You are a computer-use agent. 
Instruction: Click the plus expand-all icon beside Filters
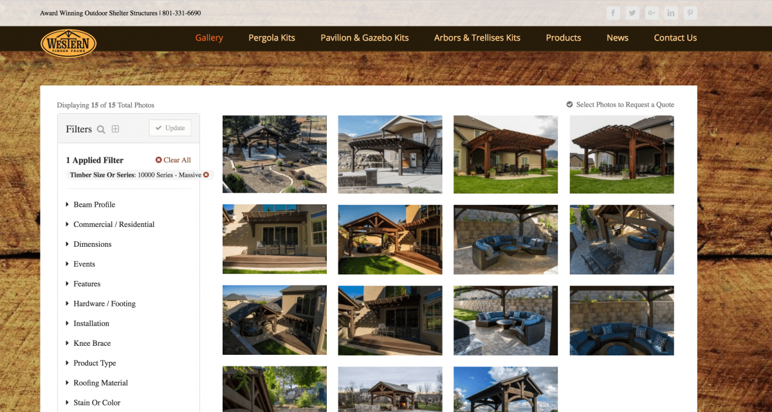115,129
